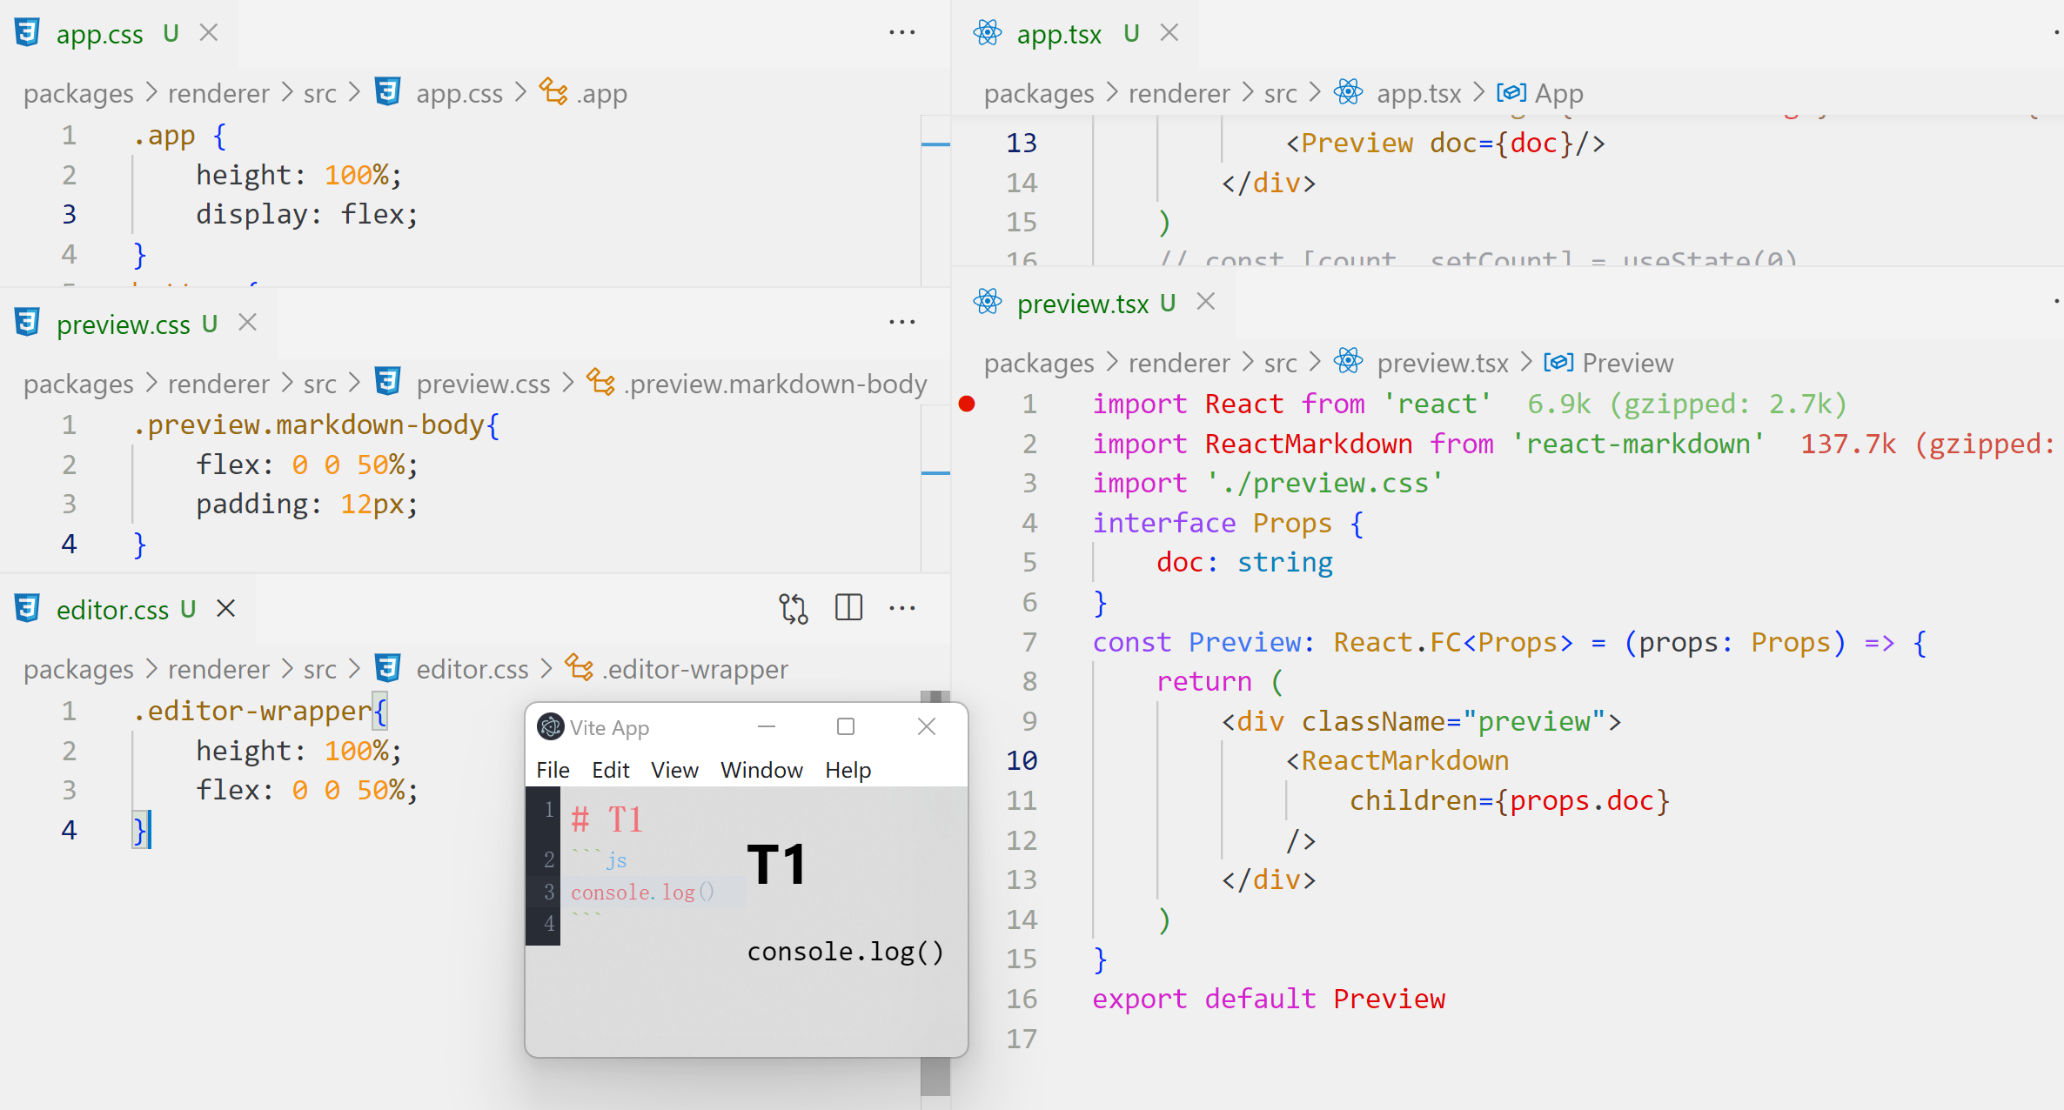Click the Split Editor Right icon
The height and width of the screenshot is (1110, 2064).
(x=848, y=608)
